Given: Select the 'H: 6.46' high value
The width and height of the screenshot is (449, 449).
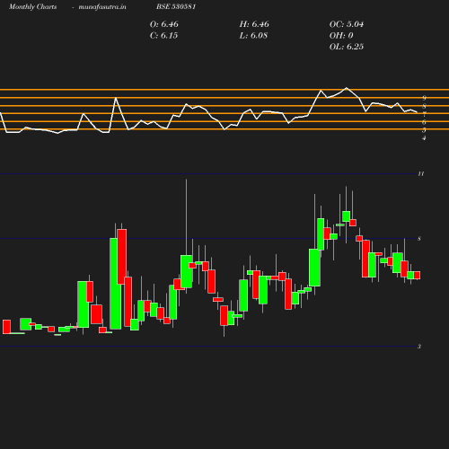Looking at the screenshot, I should 254,24.
